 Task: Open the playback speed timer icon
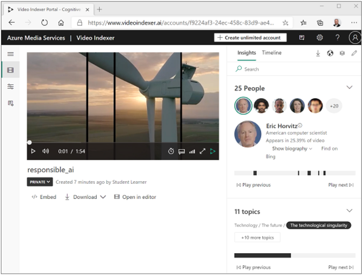(171, 152)
